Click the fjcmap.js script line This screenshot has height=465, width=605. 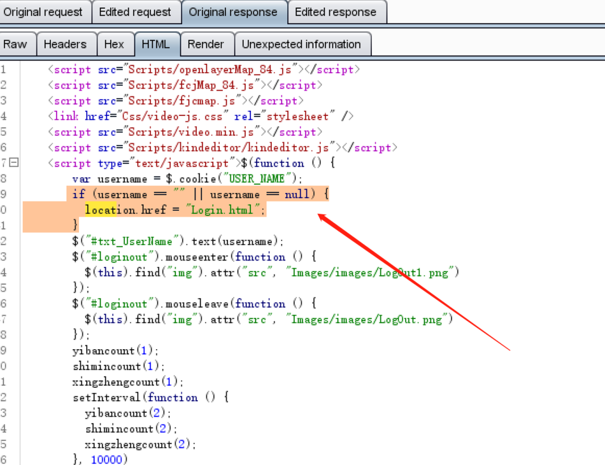[x=175, y=101]
